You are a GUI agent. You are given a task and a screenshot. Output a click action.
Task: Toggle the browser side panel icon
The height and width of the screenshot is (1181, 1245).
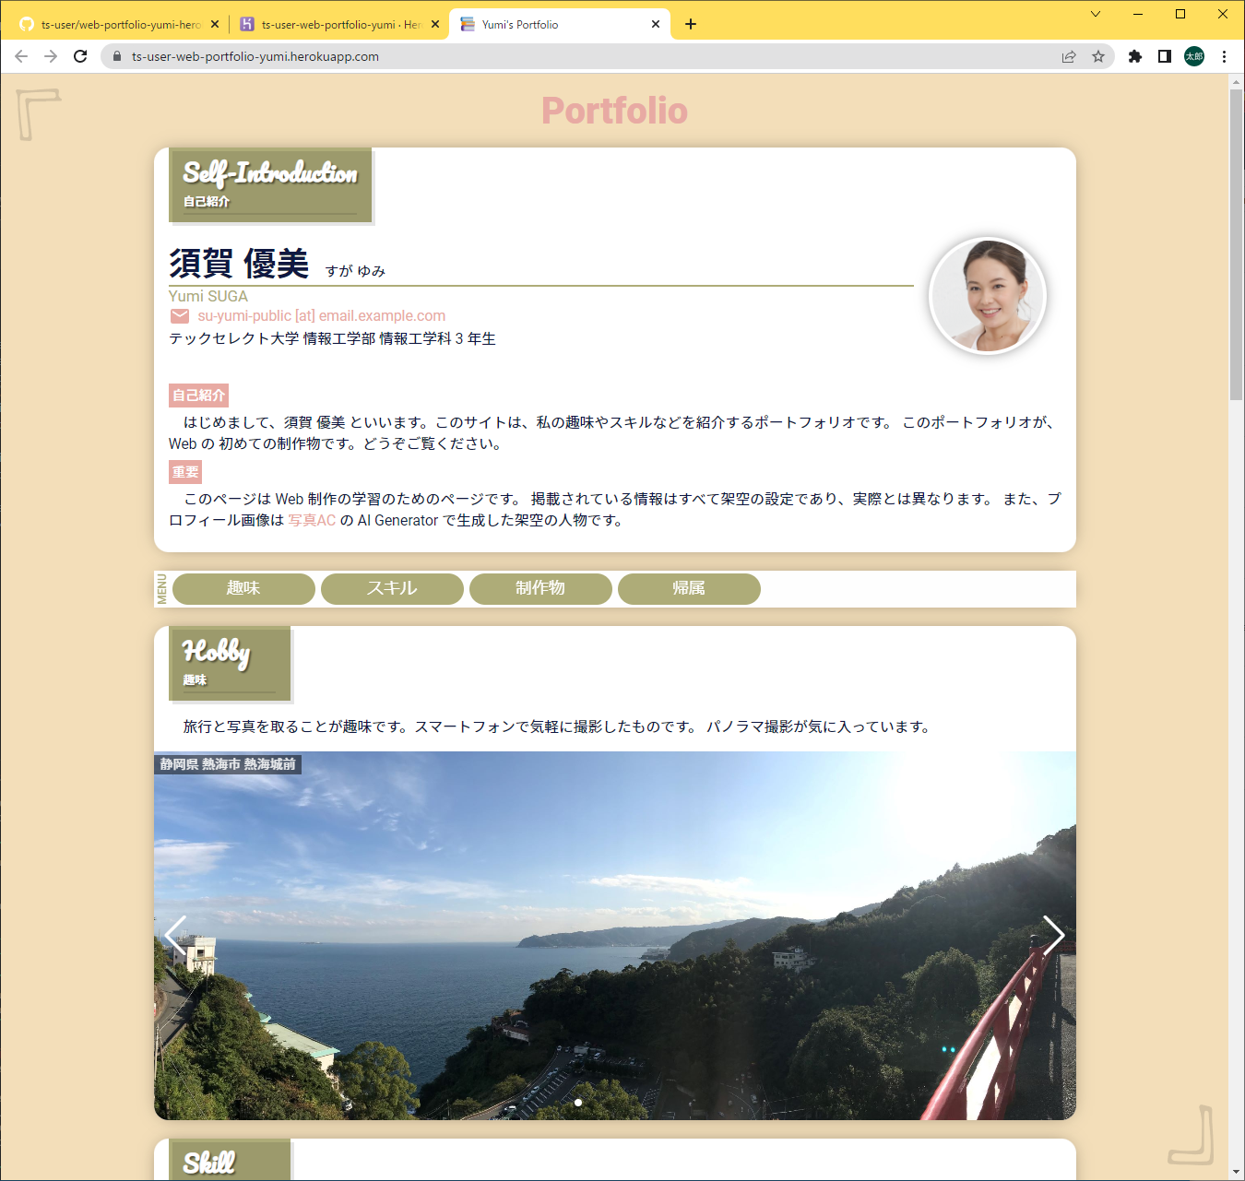[x=1165, y=56]
